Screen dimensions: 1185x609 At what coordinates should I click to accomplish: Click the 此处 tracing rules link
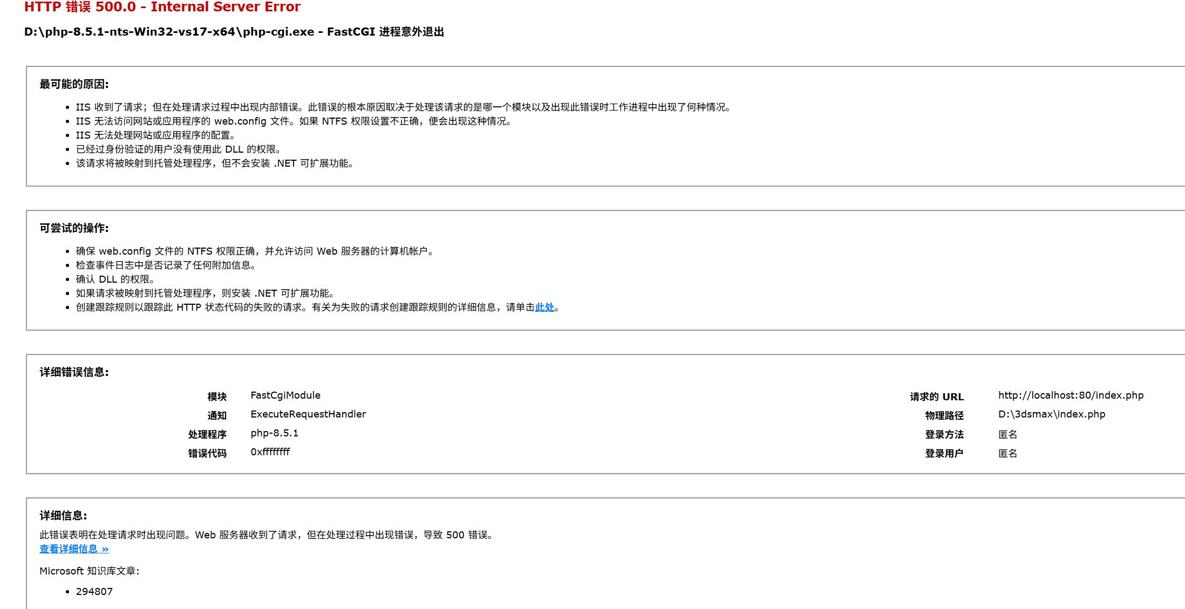(544, 307)
